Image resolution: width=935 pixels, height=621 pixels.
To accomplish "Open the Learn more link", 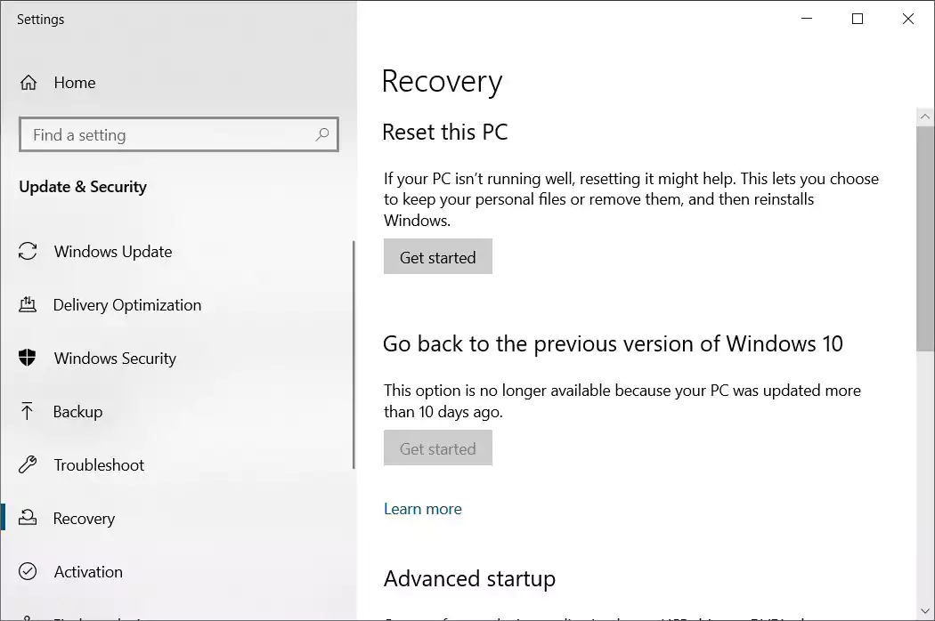I will (x=423, y=508).
